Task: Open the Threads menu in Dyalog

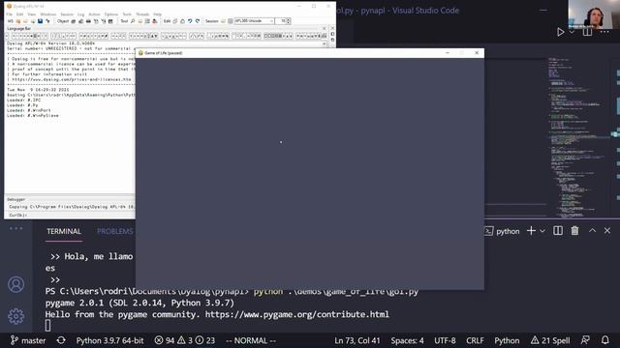Action: point(142,14)
